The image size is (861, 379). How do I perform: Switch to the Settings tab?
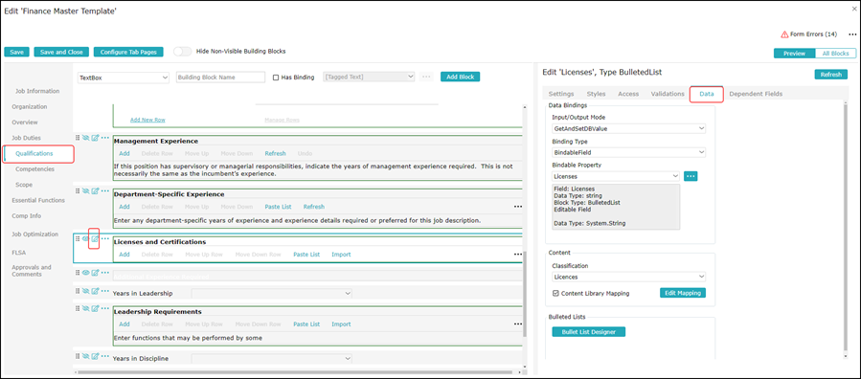tap(561, 94)
